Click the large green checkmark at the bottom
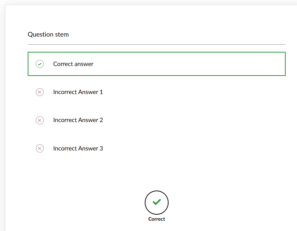 pyautogui.click(x=156, y=202)
